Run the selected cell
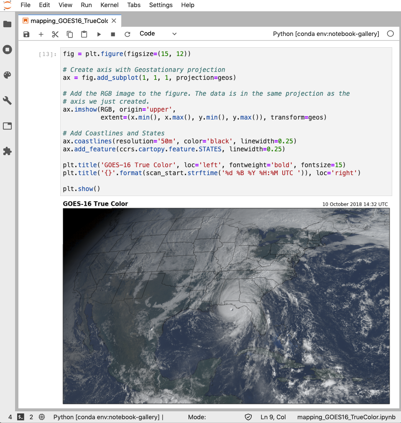401x423 pixels. (99, 34)
